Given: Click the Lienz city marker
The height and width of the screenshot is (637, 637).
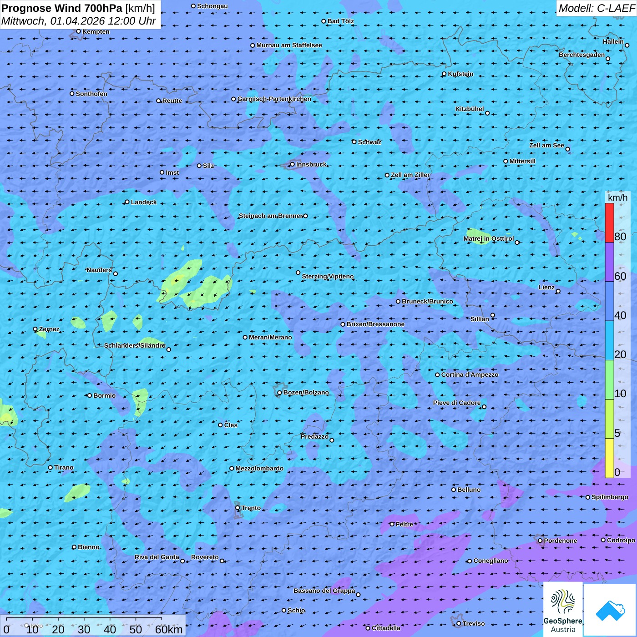Looking at the screenshot, I should (x=558, y=291).
